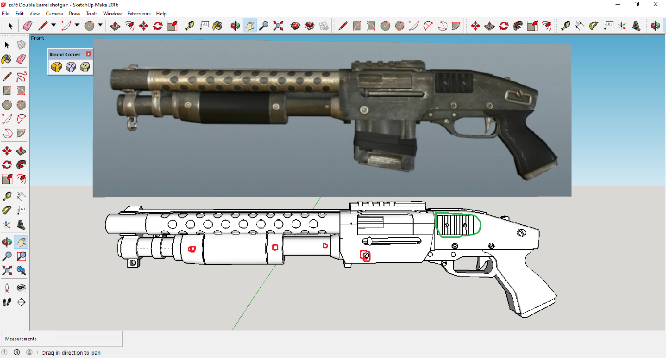Click the model credits info status icon
The width and height of the screenshot is (666, 358).
pyautogui.click(x=17, y=352)
